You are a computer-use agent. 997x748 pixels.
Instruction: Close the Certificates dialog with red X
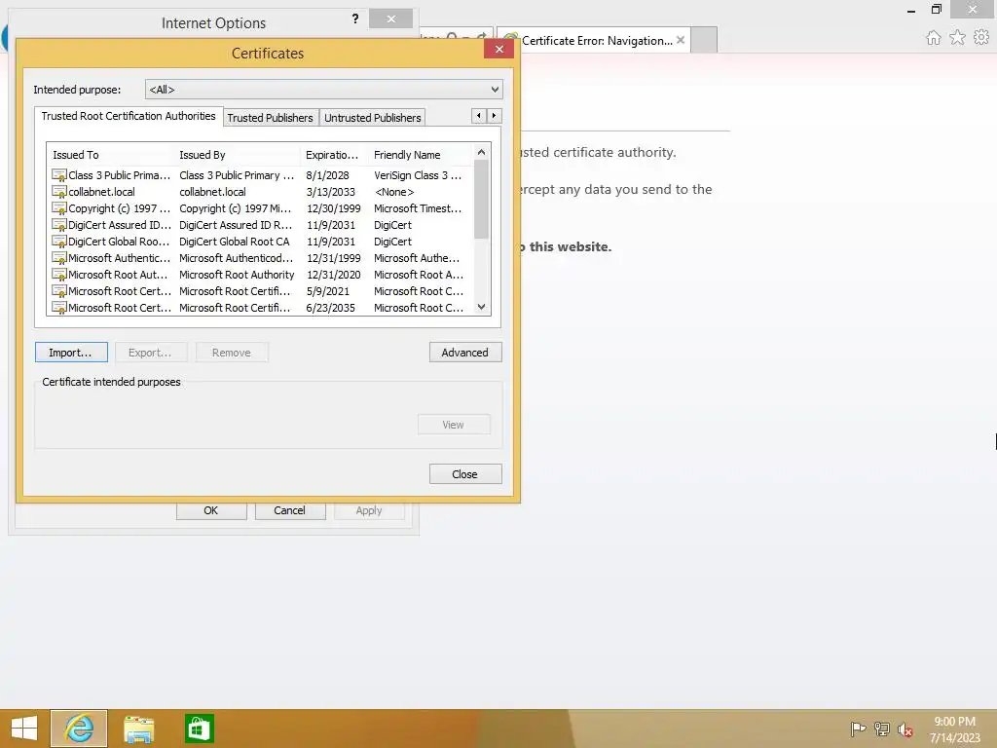click(x=498, y=49)
